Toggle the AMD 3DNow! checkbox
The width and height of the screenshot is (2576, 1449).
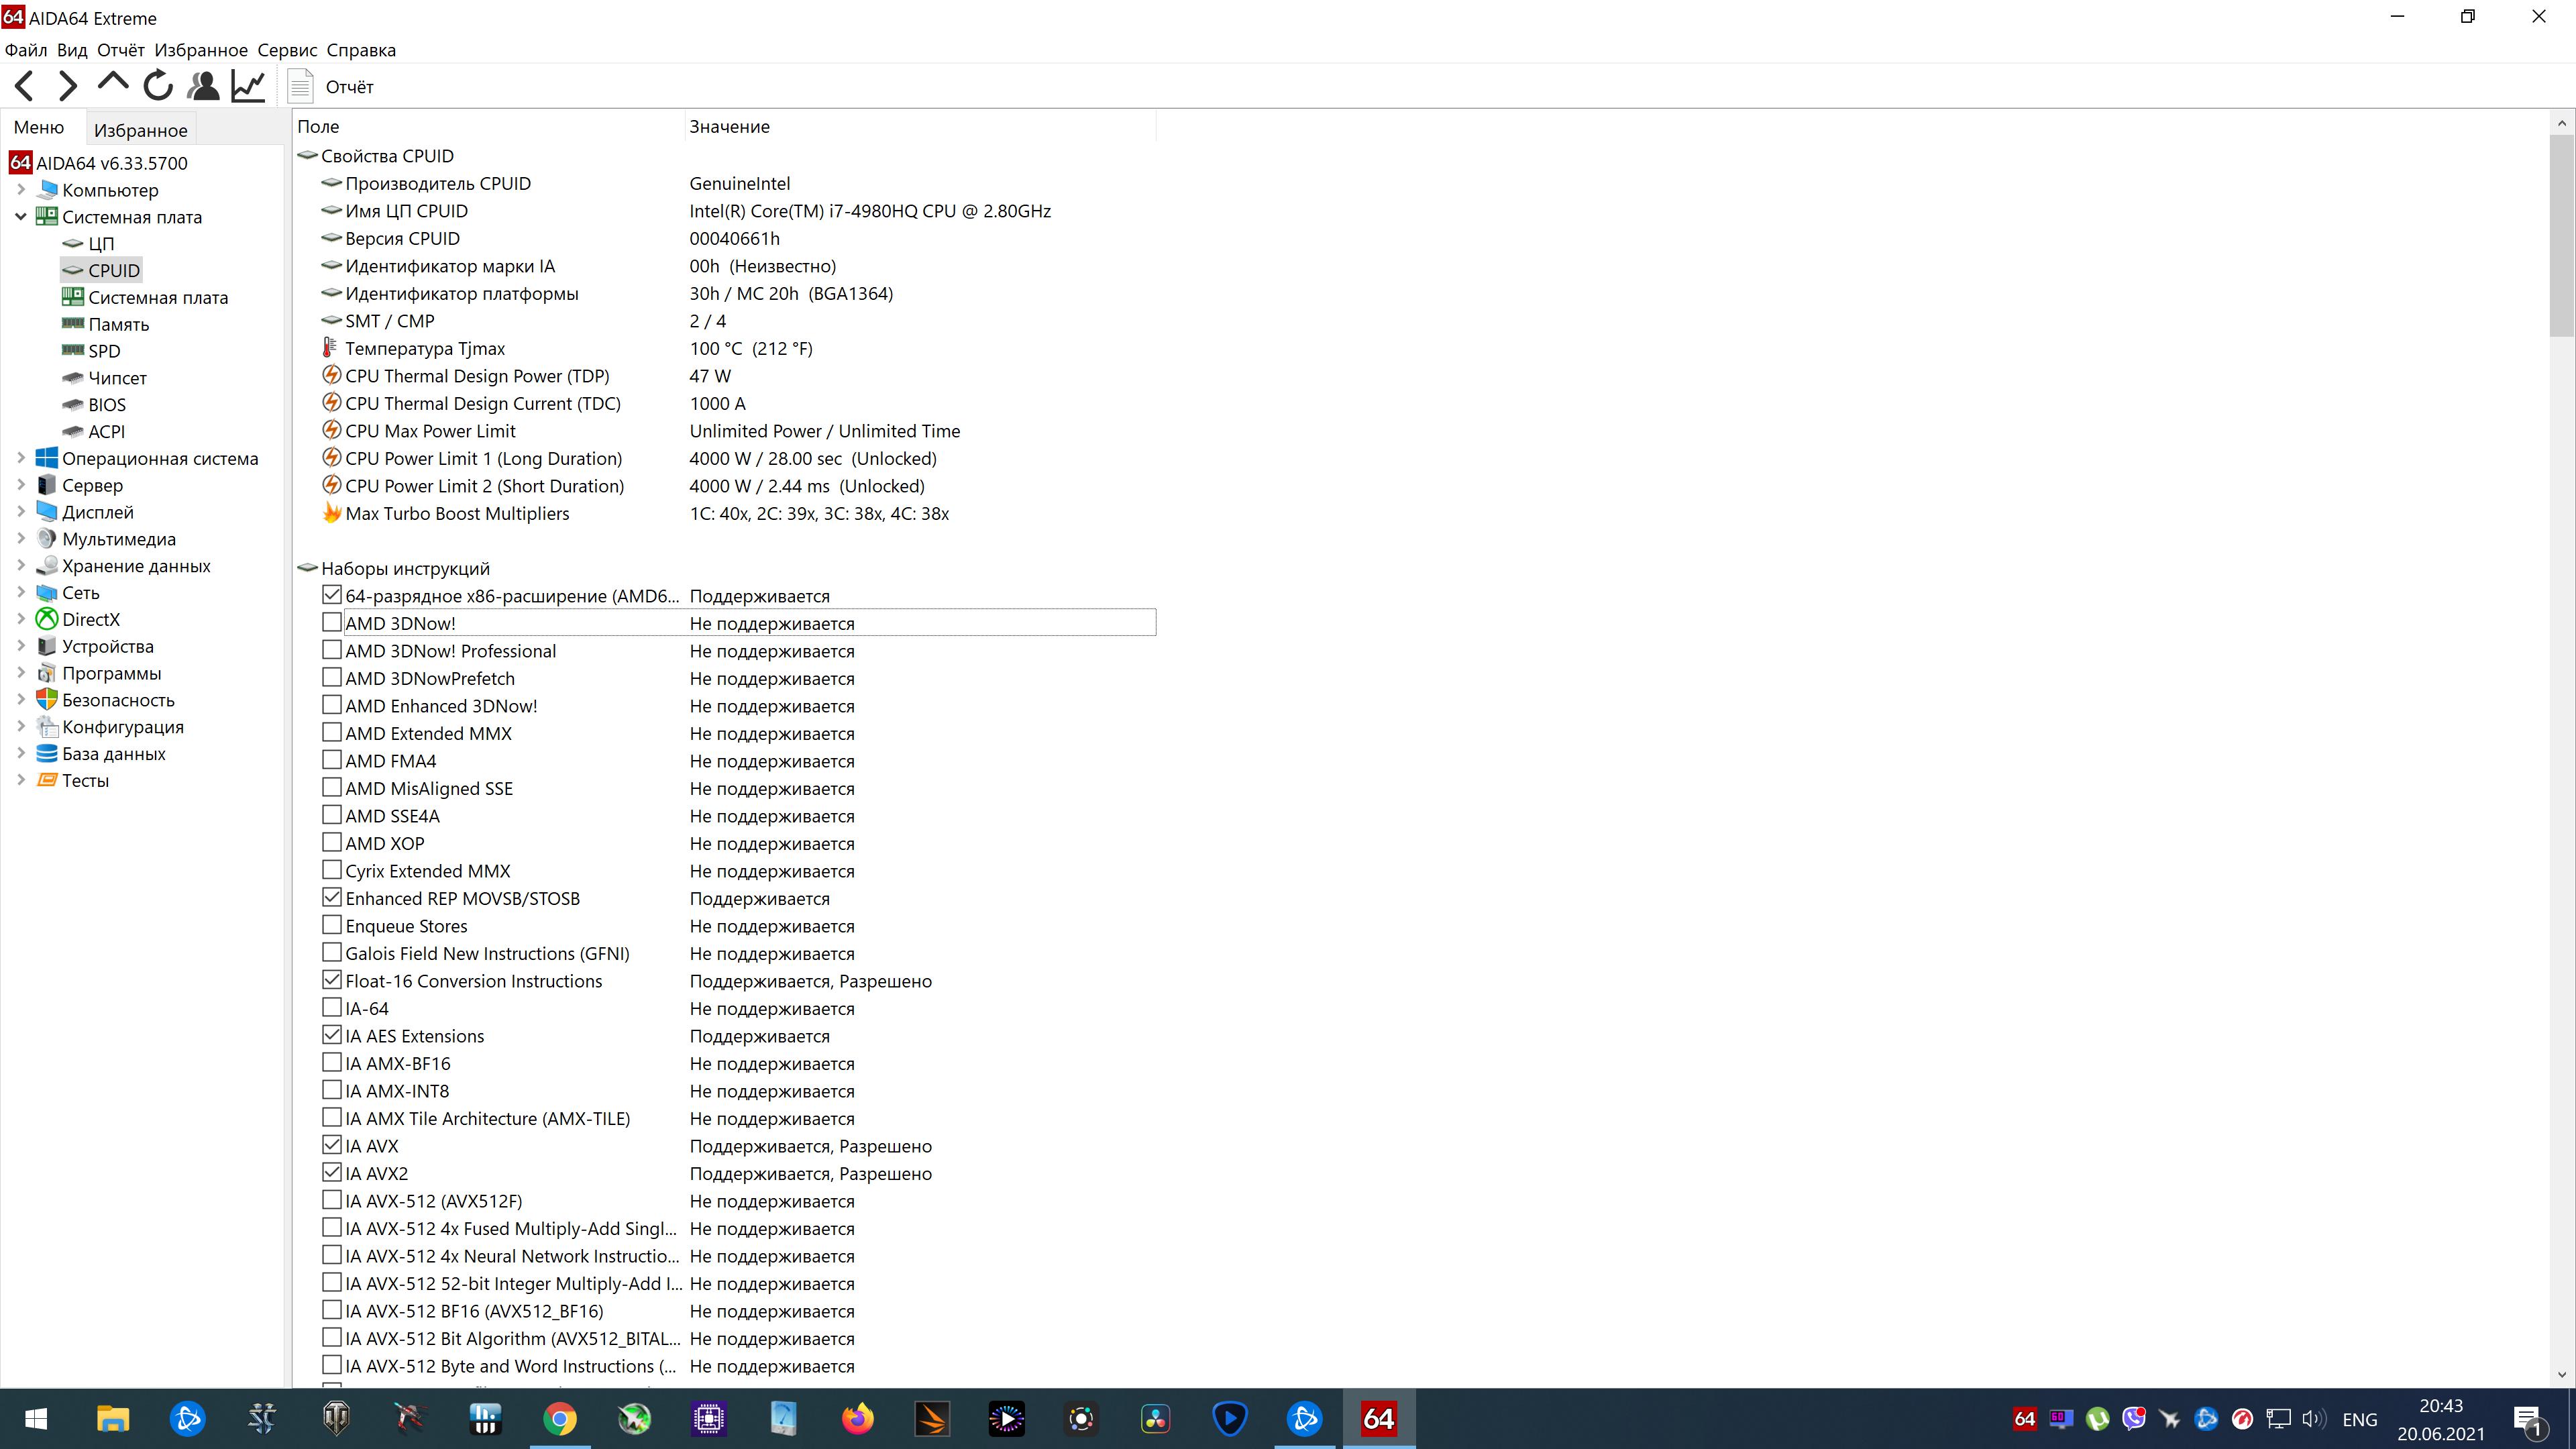click(332, 622)
